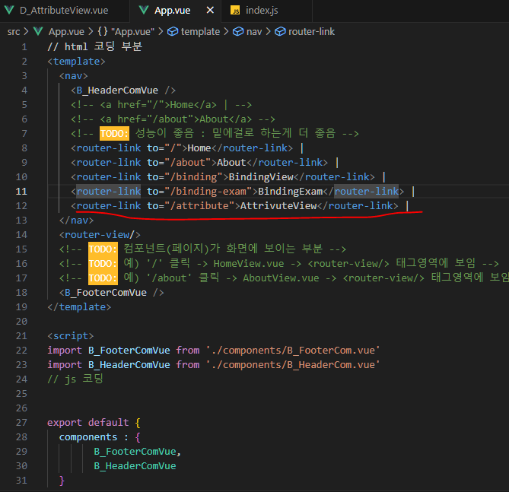Screen dimensions: 509x492
Task: Click the JS file icon on the index.js tab
Action: pos(235,11)
